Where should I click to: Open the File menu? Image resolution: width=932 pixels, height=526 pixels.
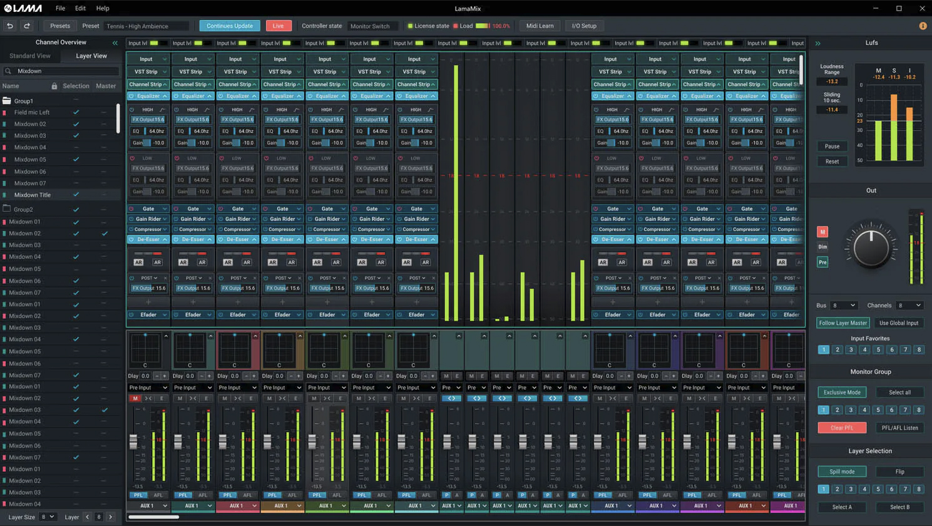(60, 8)
